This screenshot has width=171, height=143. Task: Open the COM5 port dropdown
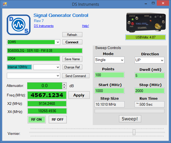[57, 42]
